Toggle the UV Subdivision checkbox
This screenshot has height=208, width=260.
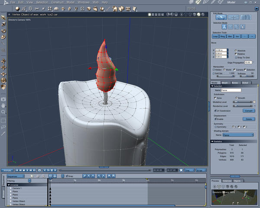[215, 110]
